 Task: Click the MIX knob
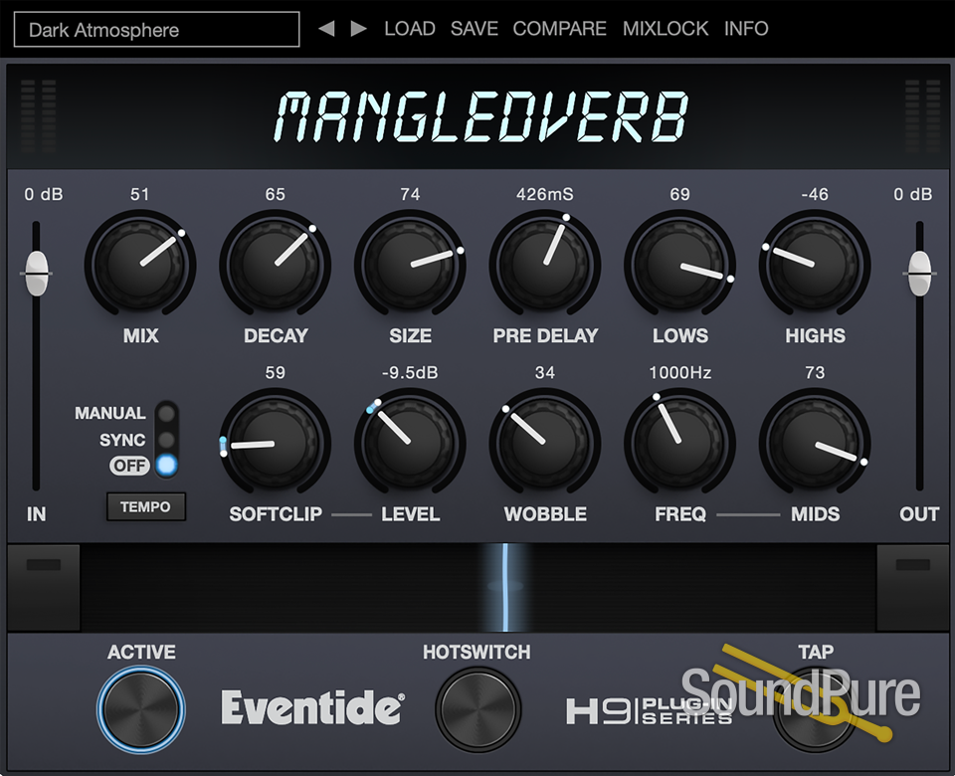point(140,264)
